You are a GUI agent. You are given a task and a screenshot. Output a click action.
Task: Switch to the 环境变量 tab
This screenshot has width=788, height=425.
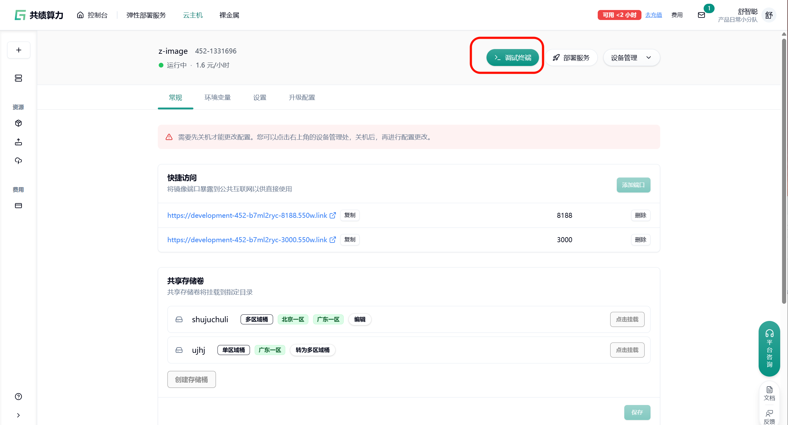pyautogui.click(x=217, y=97)
